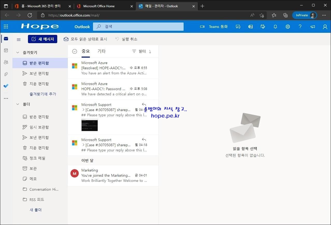Open the 메모 notes folder
The width and height of the screenshot is (331, 225).
point(40,179)
